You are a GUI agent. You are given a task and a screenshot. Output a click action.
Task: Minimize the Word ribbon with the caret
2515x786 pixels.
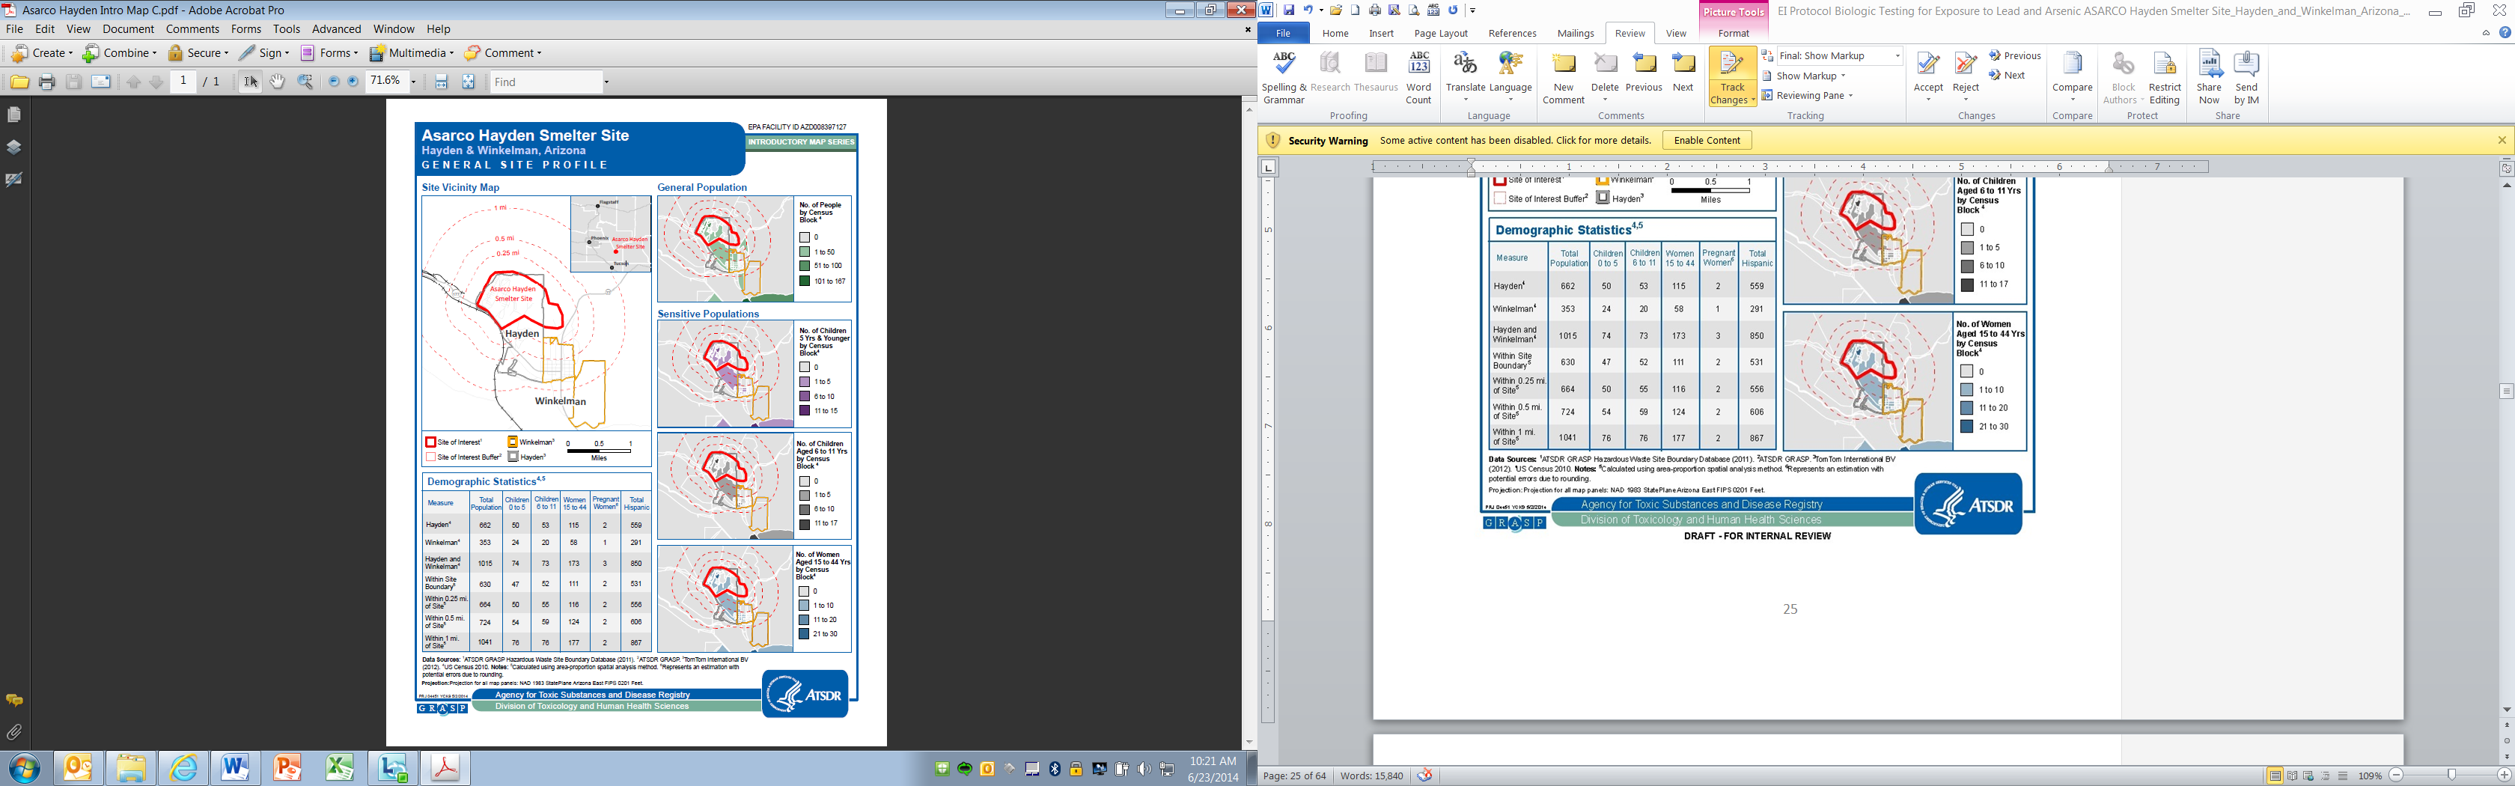[2486, 32]
